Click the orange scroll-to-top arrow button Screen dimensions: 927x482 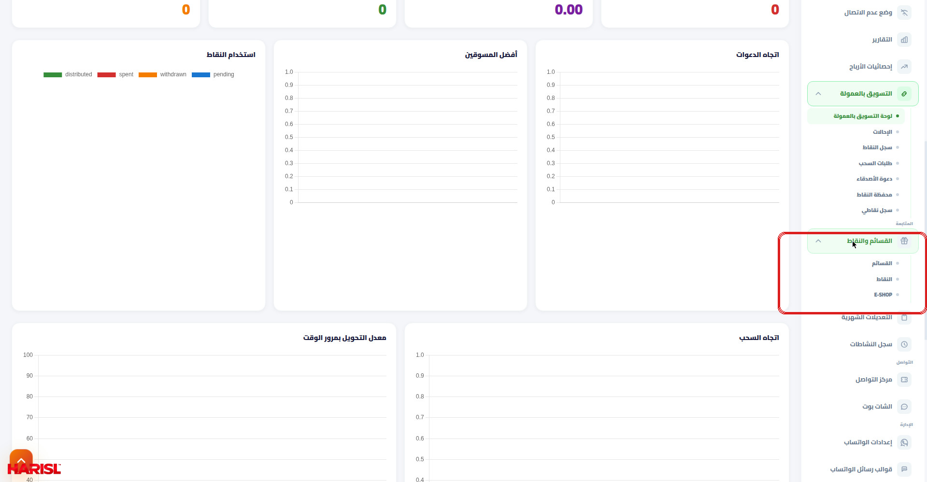pyautogui.click(x=21, y=461)
